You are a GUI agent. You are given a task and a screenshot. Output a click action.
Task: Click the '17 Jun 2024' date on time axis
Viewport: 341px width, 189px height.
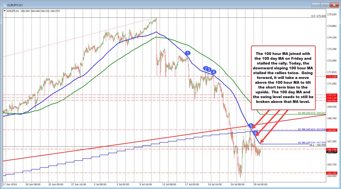tap(10, 184)
